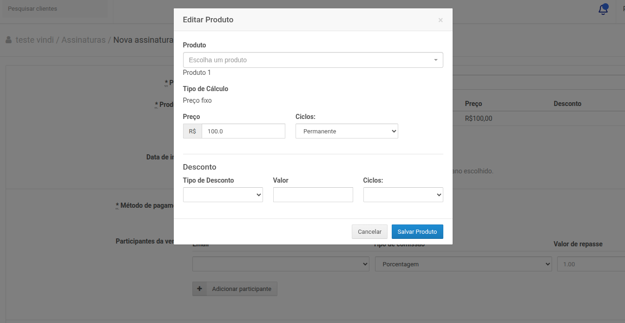Navigate to Assinaturas in the breadcrumb

click(x=83, y=40)
